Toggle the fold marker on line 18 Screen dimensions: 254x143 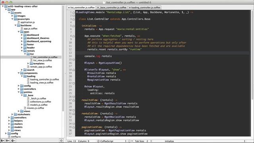[x=73, y=70]
